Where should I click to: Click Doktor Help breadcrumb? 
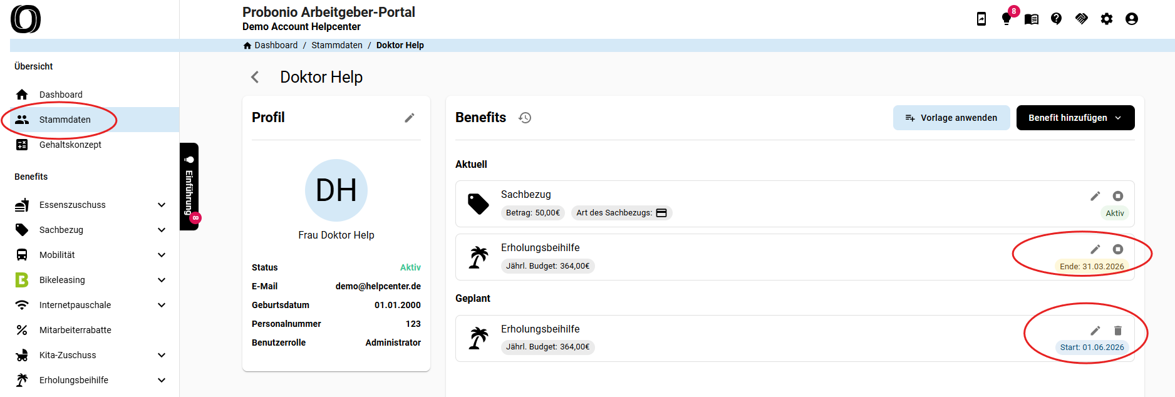[x=400, y=45]
